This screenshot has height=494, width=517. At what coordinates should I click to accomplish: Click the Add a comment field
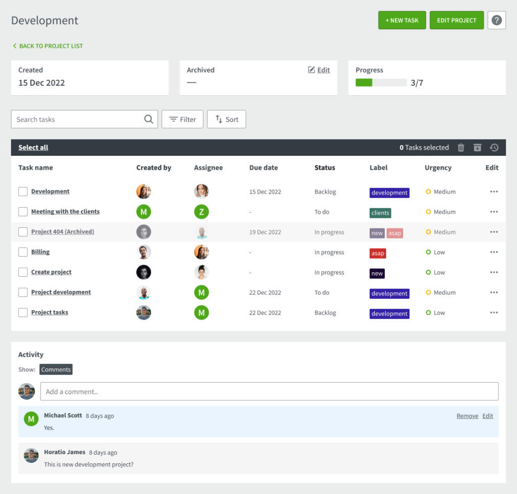270,391
